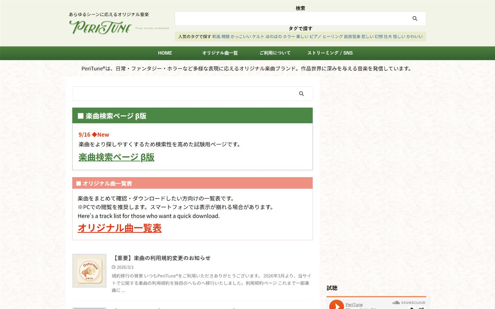Select the 楽しい tag
This screenshot has width=495, height=309.
302,36
